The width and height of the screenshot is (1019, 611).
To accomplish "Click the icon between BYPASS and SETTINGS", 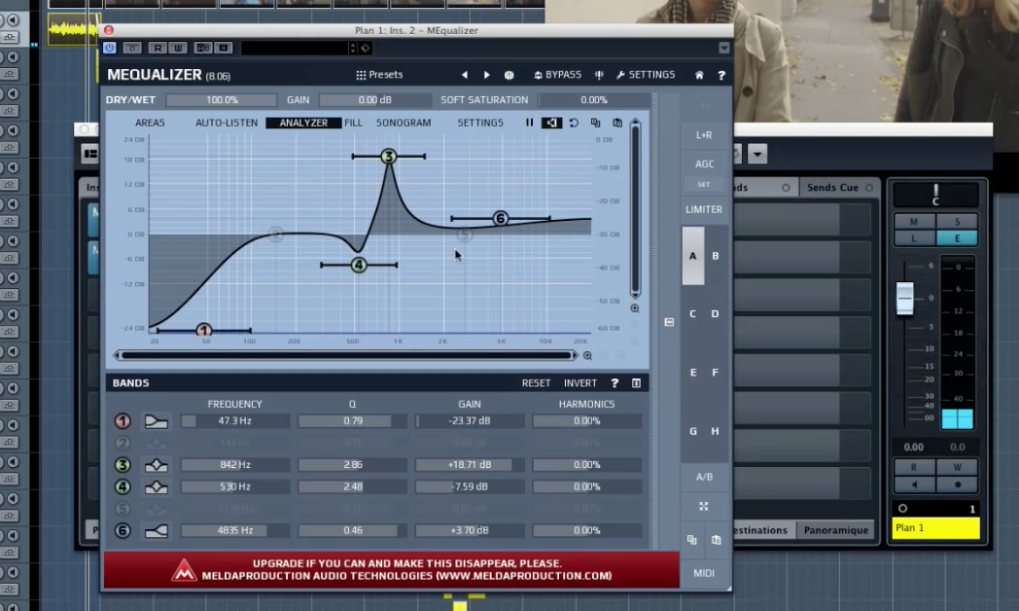I will tap(599, 75).
